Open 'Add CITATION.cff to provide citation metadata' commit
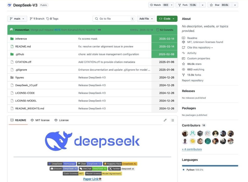This screenshot has width=248, height=182. [x=107, y=62]
